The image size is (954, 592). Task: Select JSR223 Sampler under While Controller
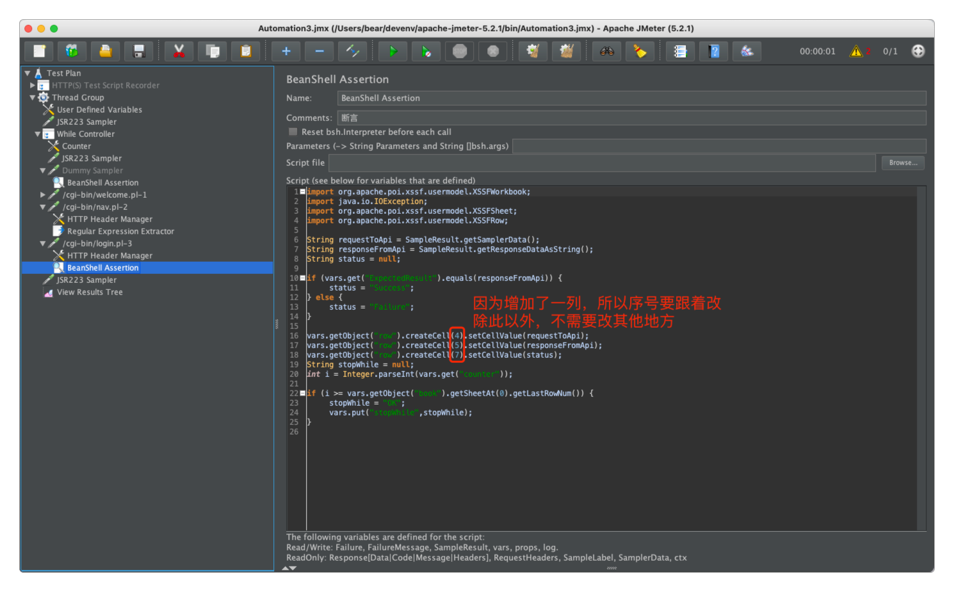(92, 158)
